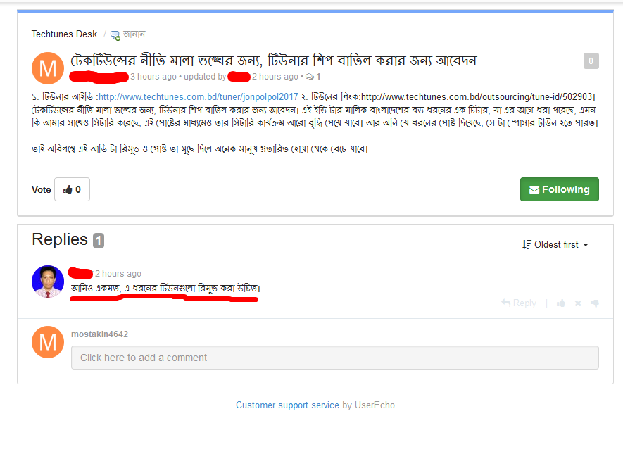Open the Oldest first sort dropdown
The image size is (623, 454).
click(x=555, y=245)
